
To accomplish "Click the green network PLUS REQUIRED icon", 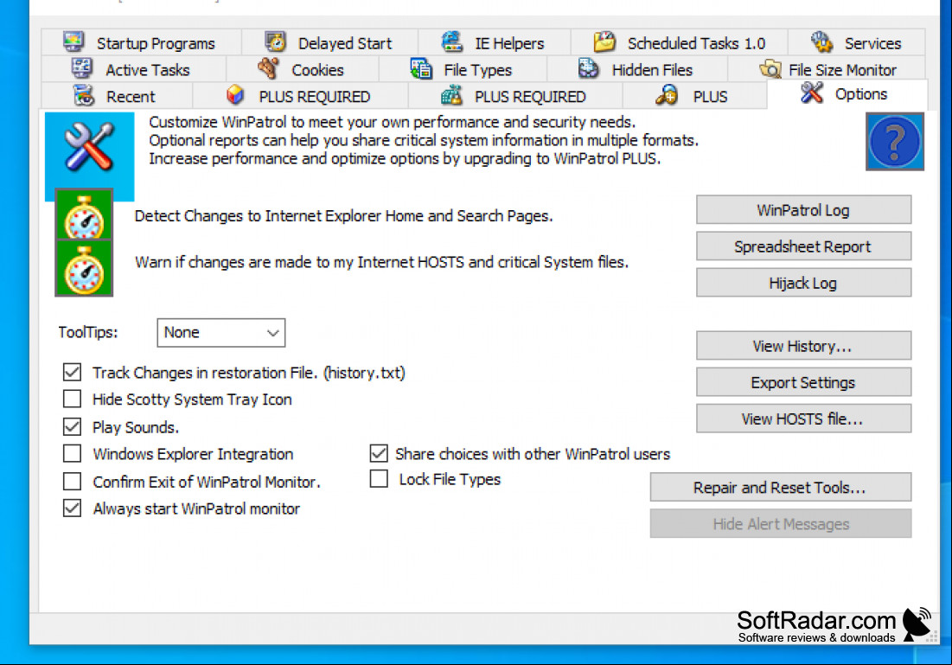I will tap(451, 95).
